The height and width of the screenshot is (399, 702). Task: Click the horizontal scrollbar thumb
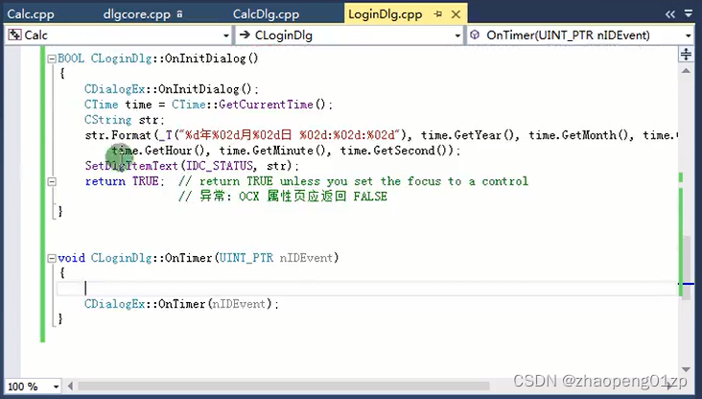click(284, 386)
